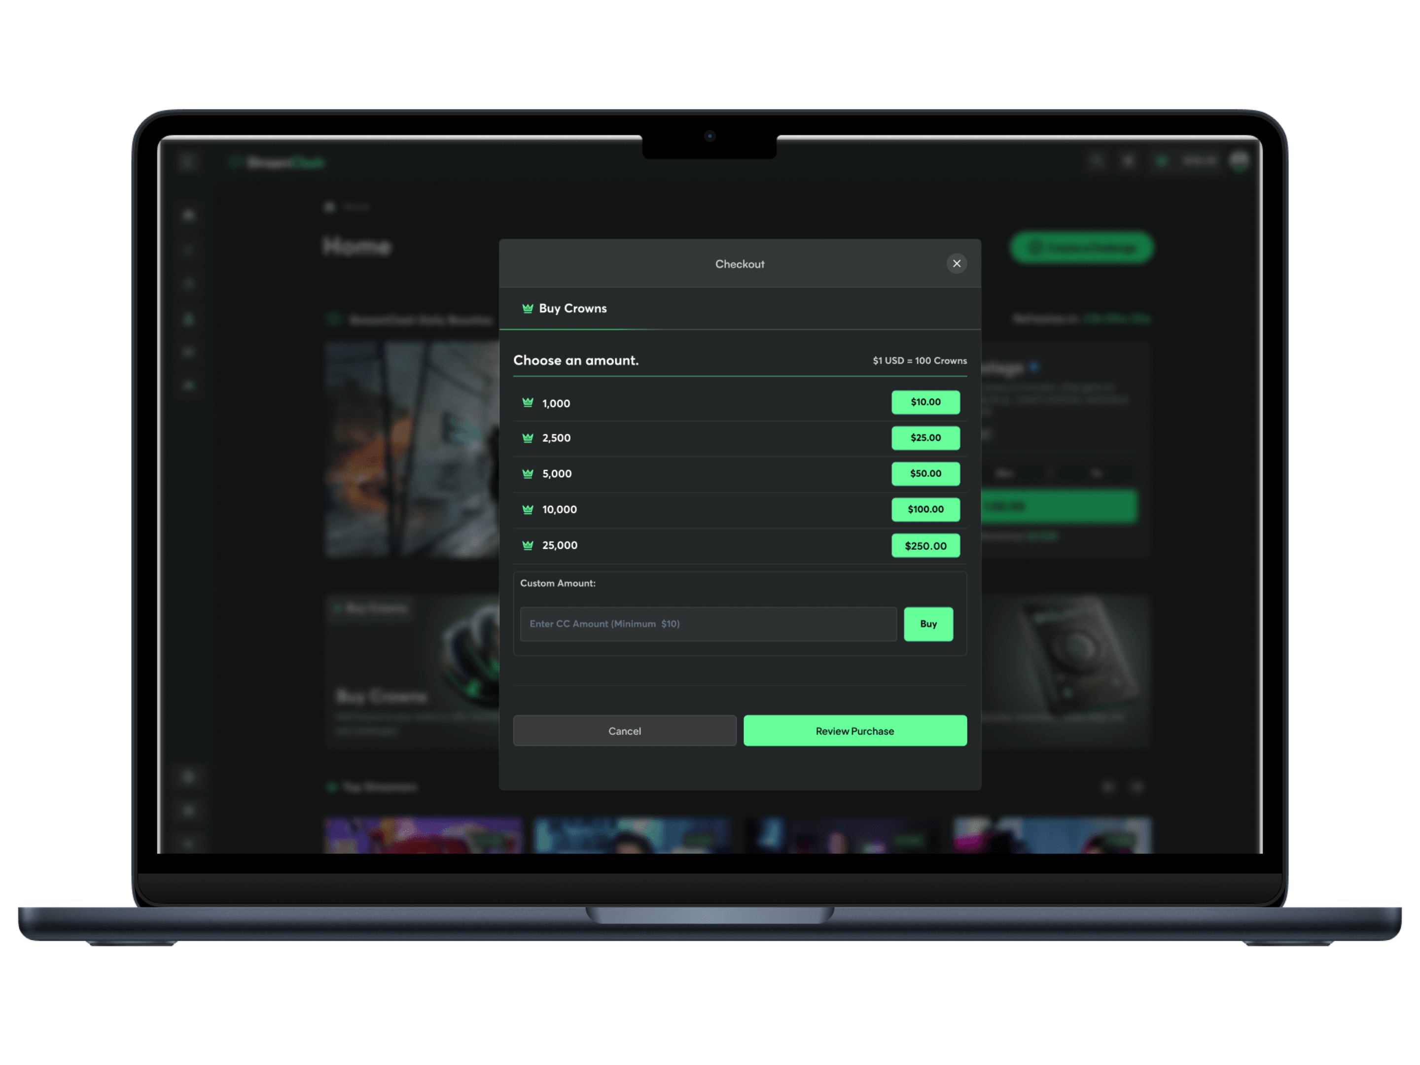Image resolution: width=1420 pixels, height=1065 pixels.
Task: Buy 1,000 crowns for $10.00
Action: 925,402
